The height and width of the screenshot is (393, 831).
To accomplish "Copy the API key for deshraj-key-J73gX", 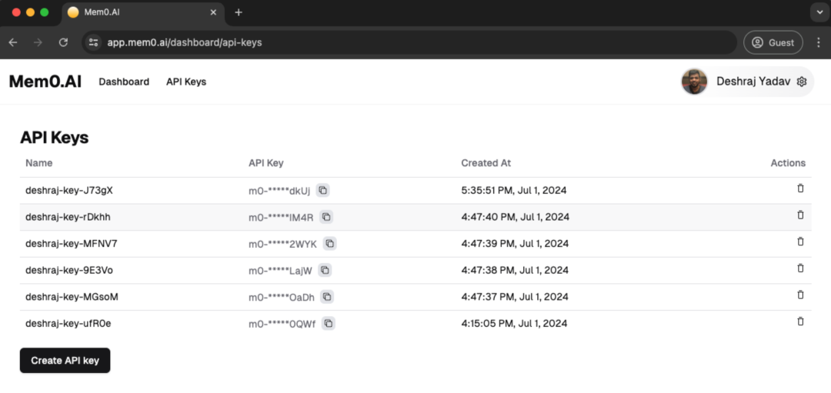I will click(323, 191).
